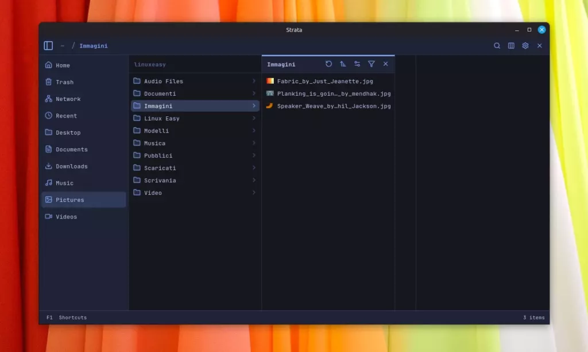Click the Immagini column header title
588x352 pixels.
(281, 64)
